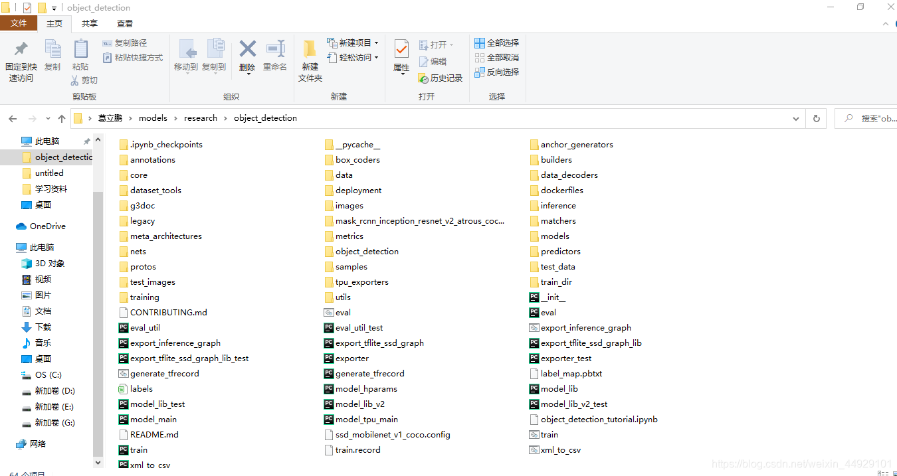Expand the address bar history dropdown

796,119
